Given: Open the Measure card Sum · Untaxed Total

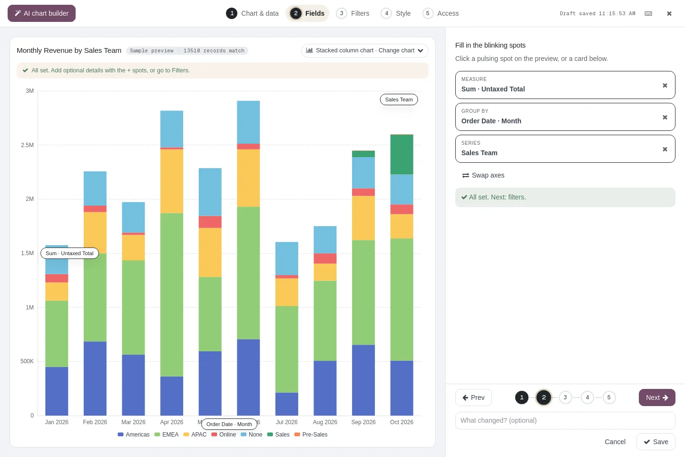Looking at the screenshot, I should [565, 85].
